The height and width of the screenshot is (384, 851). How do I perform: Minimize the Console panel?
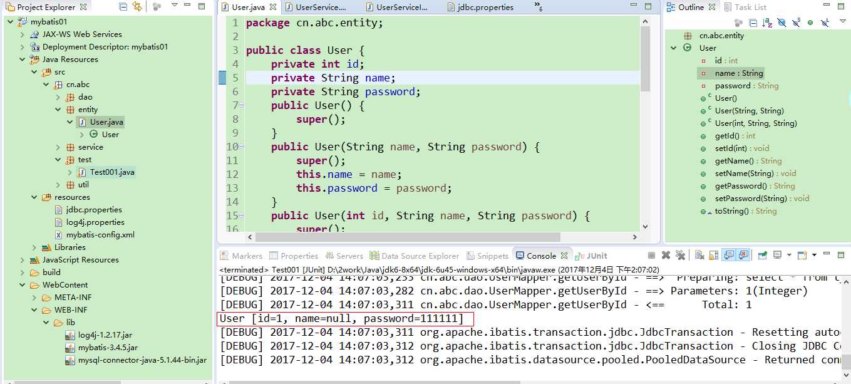[827, 253]
